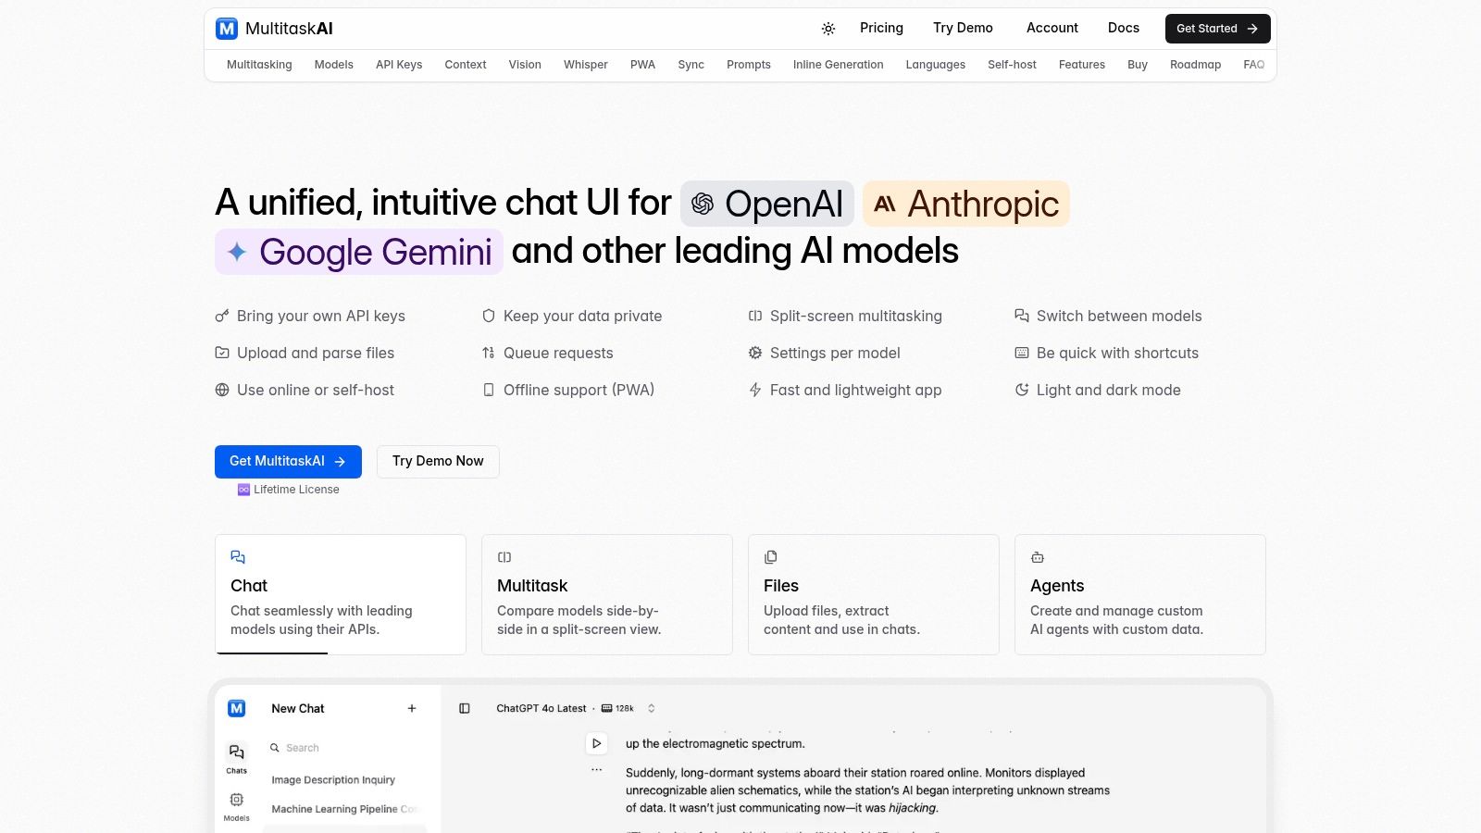The image size is (1481, 833).
Task: Toggle the sidebar panel icon in demo
Action: pyautogui.click(x=465, y=708)
